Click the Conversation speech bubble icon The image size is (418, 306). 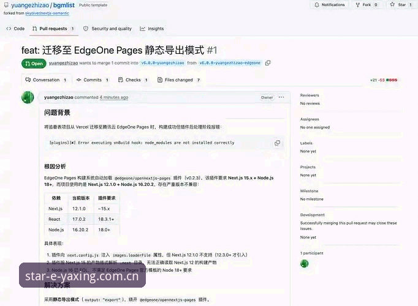[28, 80]
